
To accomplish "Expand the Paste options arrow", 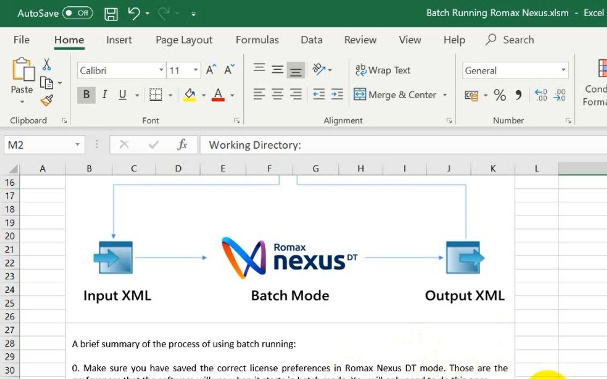I will point(22,101).
